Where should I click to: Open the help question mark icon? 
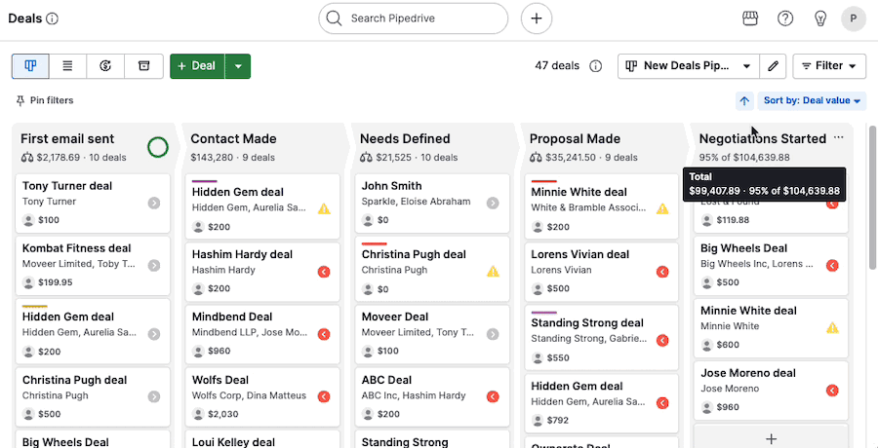click(x=785, y=19)
